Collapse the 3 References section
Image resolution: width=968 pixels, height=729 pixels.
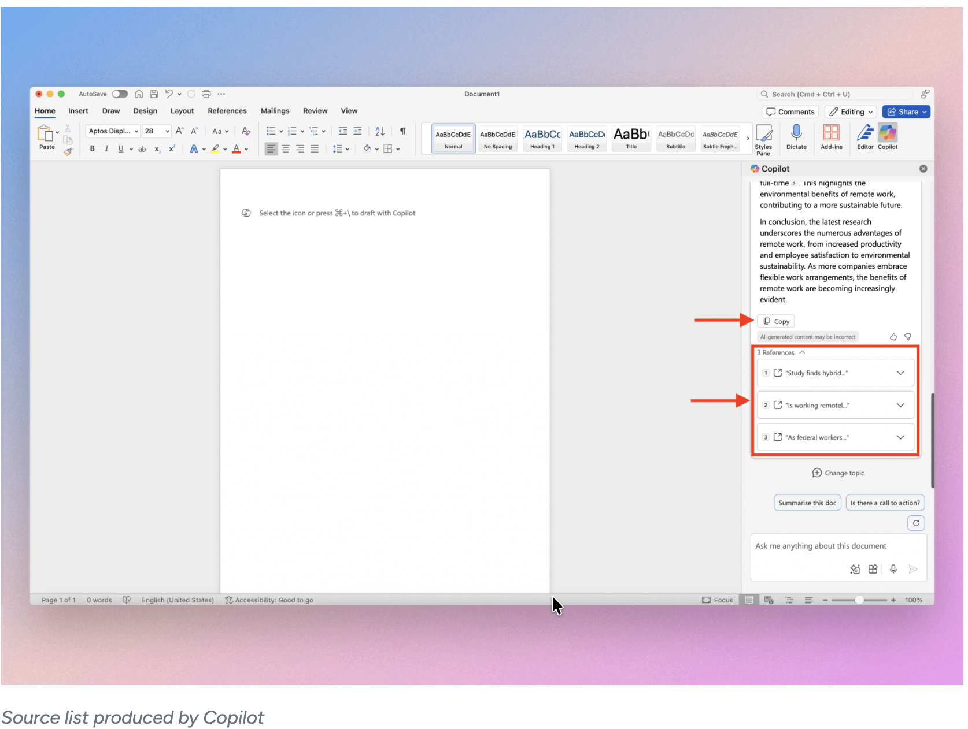click(x=802, y=352)
